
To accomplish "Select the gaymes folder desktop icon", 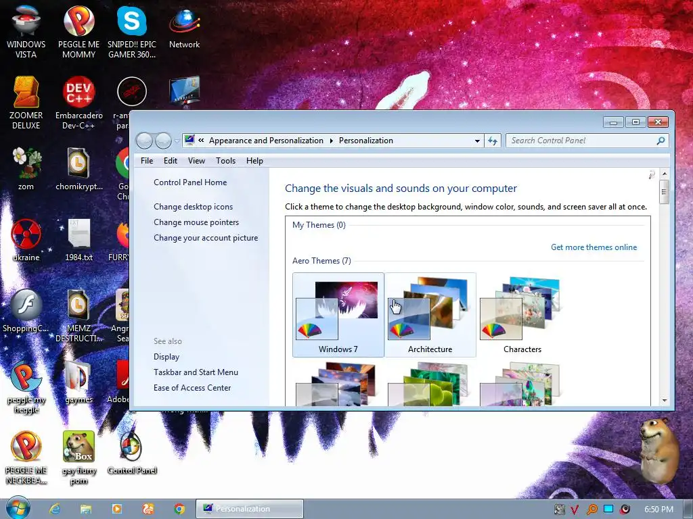I will 79,382.
